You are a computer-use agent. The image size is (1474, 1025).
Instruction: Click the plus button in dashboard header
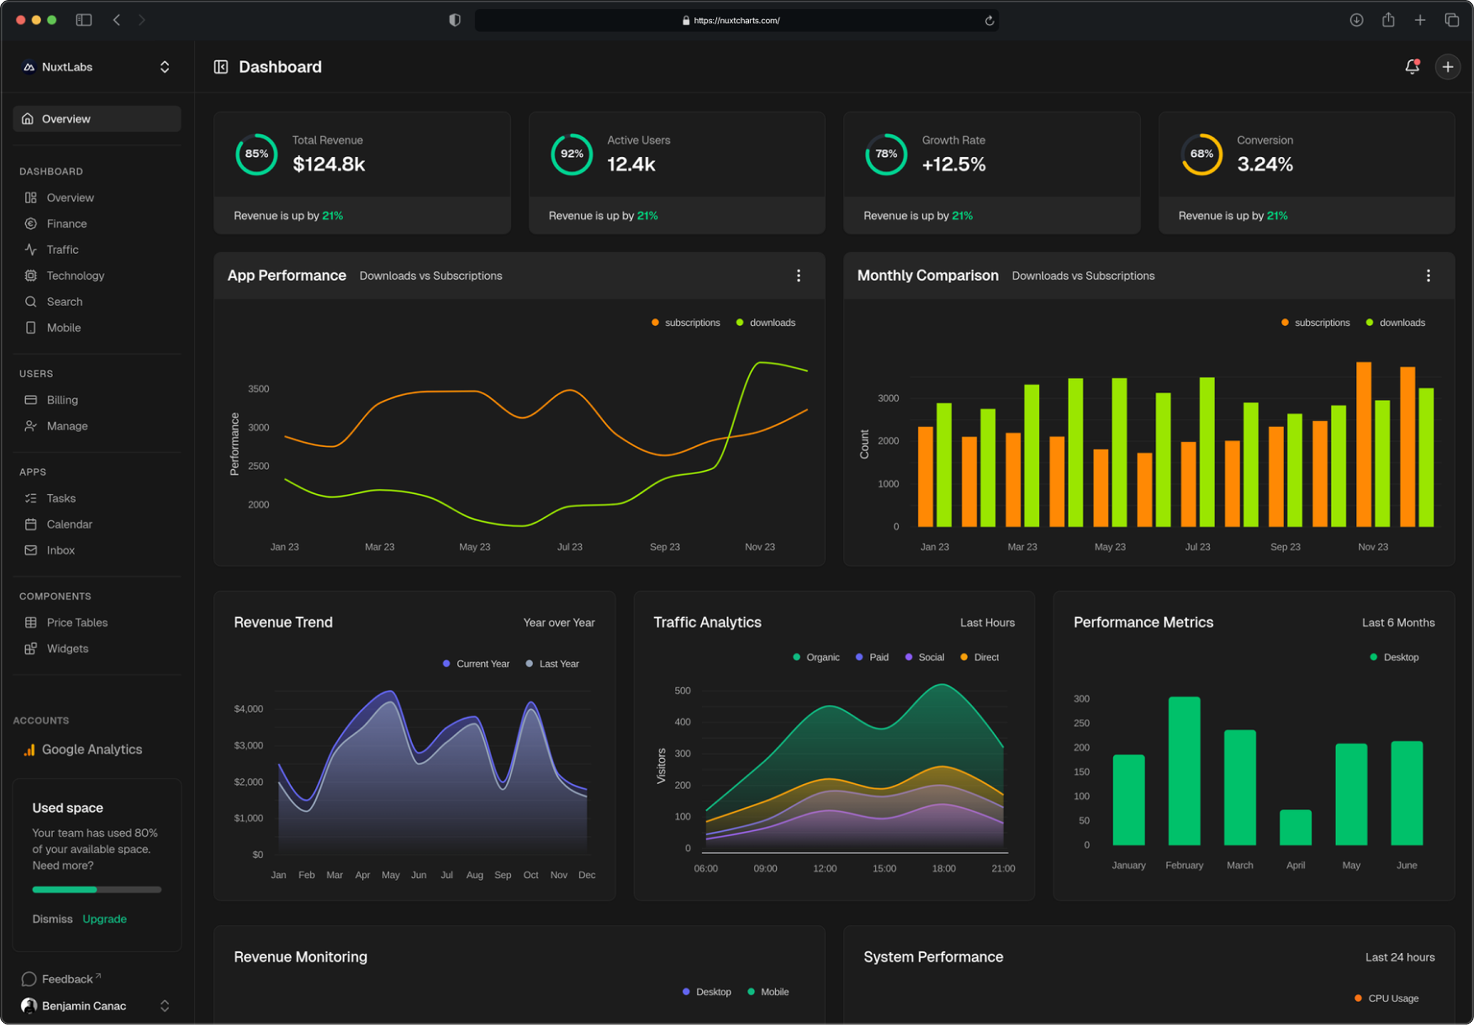point(1447,67)
